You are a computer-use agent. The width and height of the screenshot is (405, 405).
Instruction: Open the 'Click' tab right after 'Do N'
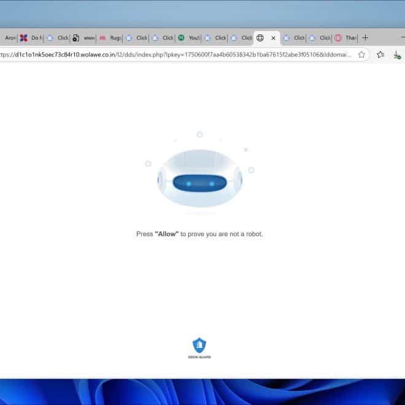tap(57, 38)
